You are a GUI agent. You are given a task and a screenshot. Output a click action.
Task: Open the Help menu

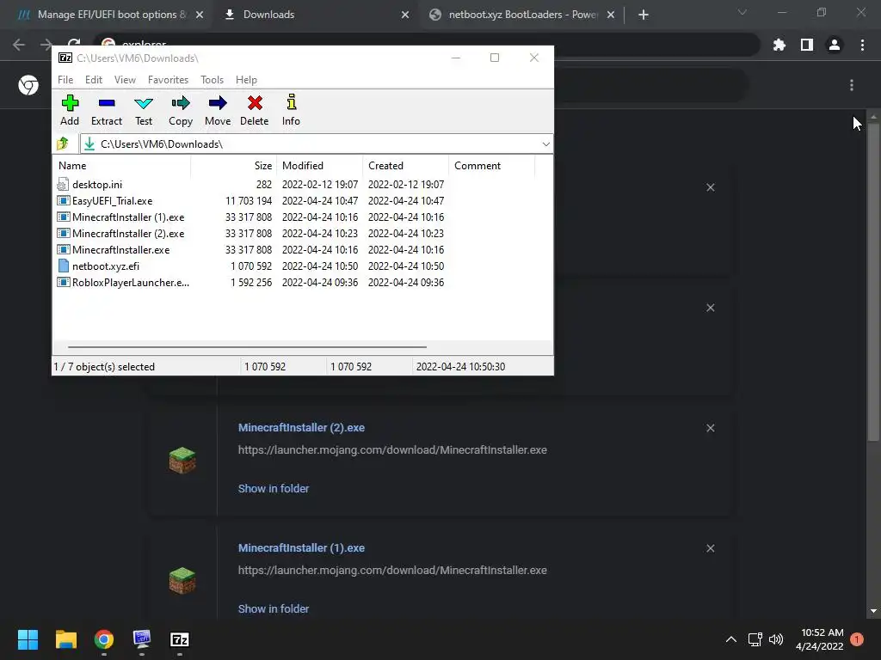(x=246, y=80)
